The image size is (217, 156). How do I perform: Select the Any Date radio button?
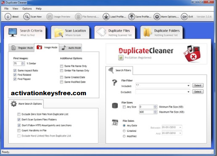[x=124, y=126]
